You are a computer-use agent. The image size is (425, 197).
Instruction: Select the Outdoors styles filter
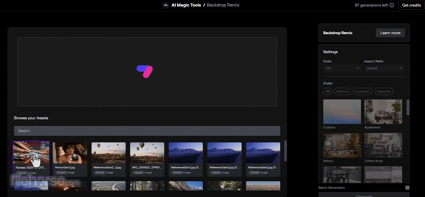tap(362, 91)
